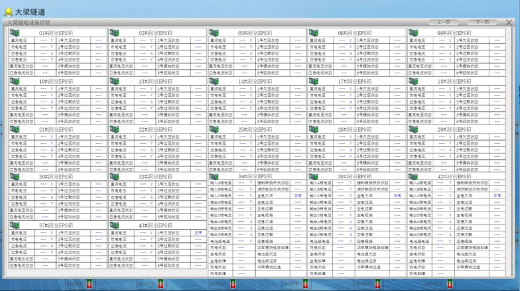Click the red-green 38# cavern marker in background map
520x291 pixels.
(x=377, y=284)
